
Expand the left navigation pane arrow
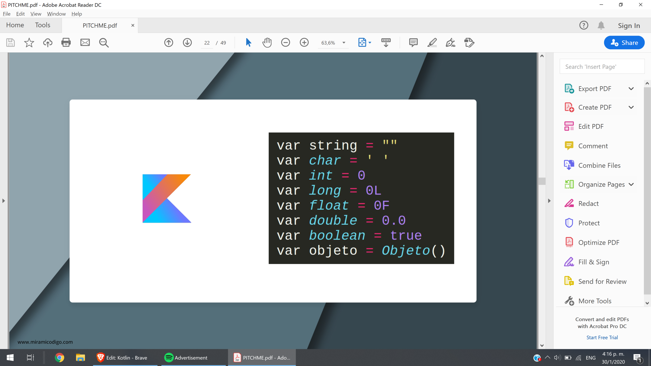point(4,201)
